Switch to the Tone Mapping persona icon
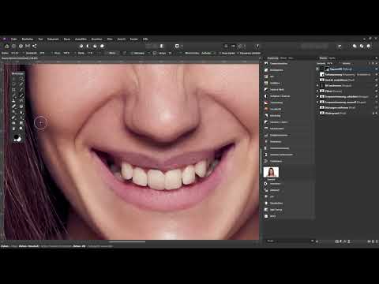 point(28,46)
